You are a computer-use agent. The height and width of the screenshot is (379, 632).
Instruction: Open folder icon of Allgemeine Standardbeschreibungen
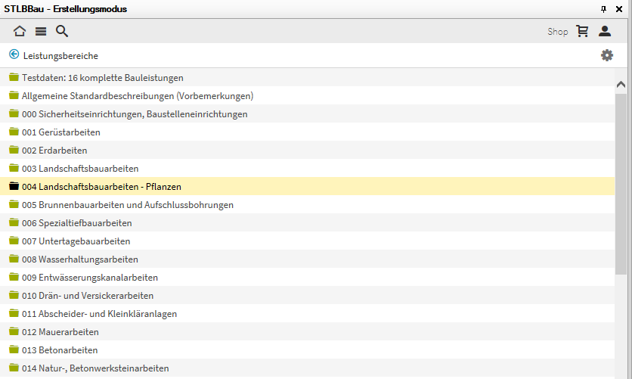(14, 95)
